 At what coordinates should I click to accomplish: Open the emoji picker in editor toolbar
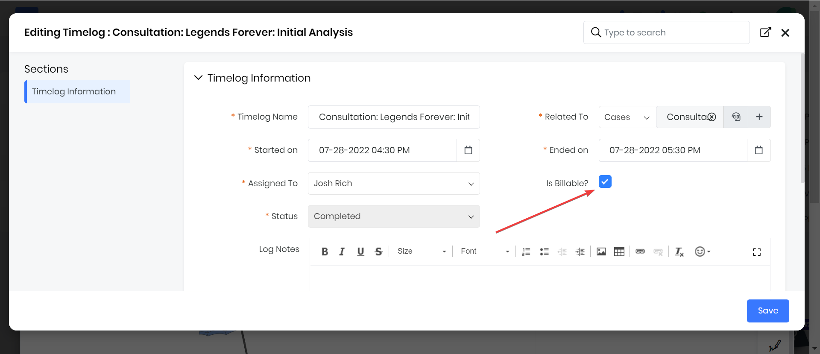[x=702, y=252]
